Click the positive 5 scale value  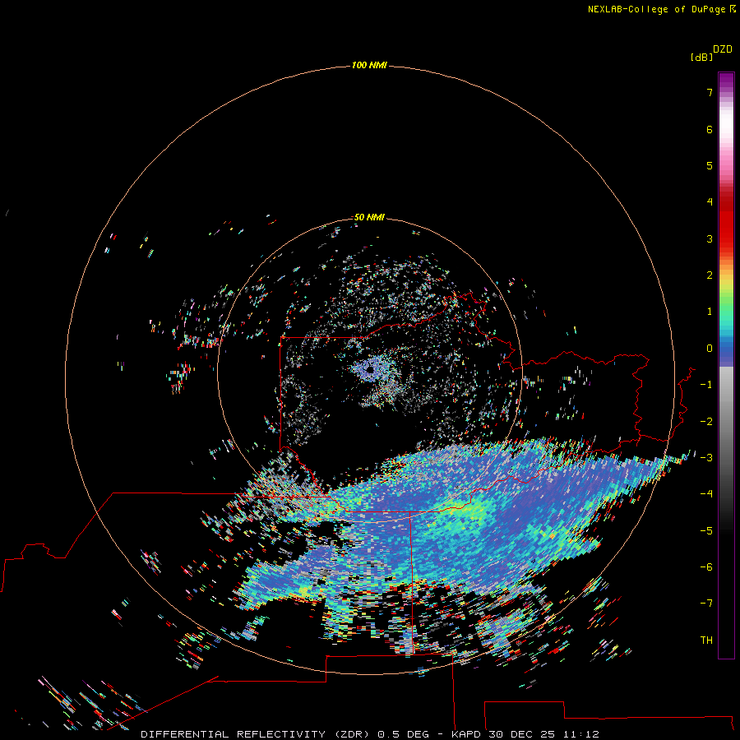pyautogui.click(x=710, y=165)
